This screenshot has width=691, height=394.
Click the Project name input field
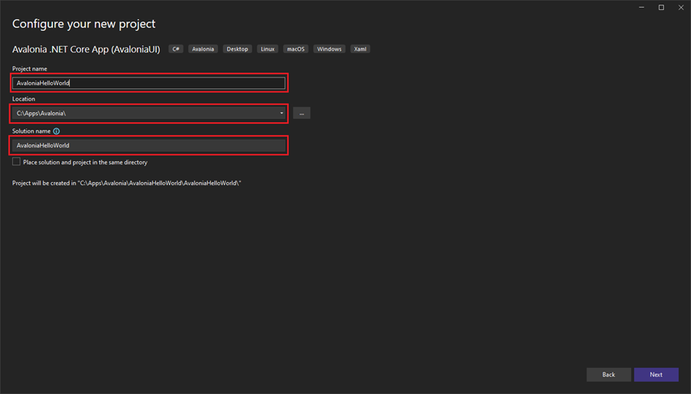coord(148,83)
